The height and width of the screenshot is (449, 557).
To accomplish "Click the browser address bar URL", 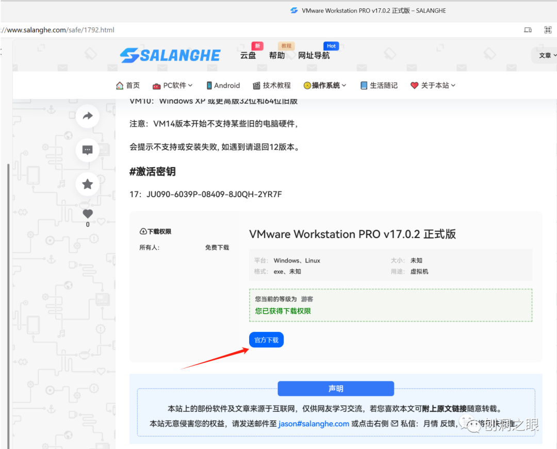I will pyautogui.click(x=58, y=30).
